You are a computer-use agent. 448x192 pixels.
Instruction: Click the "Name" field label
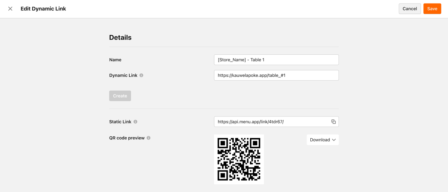coord(115,60)
